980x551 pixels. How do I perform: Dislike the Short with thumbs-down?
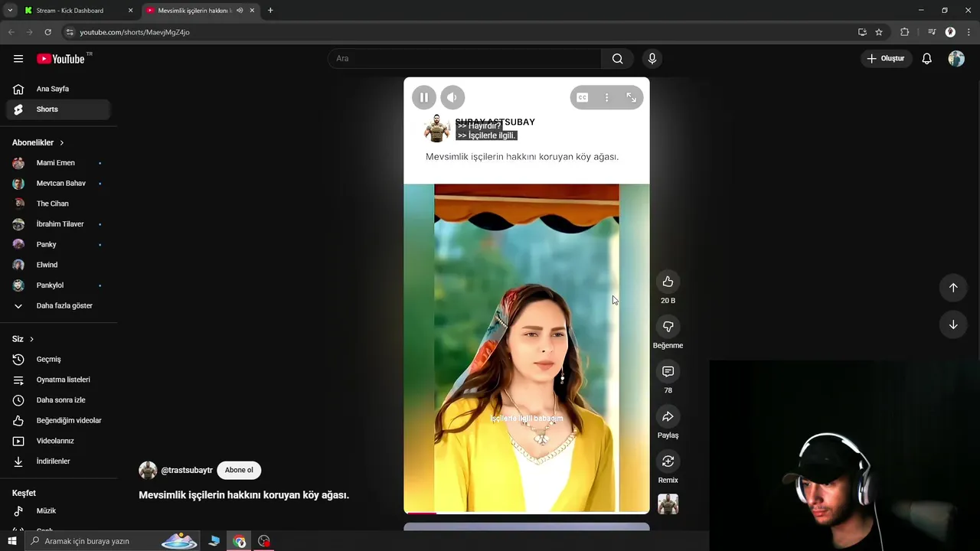(x=668, y=327)
